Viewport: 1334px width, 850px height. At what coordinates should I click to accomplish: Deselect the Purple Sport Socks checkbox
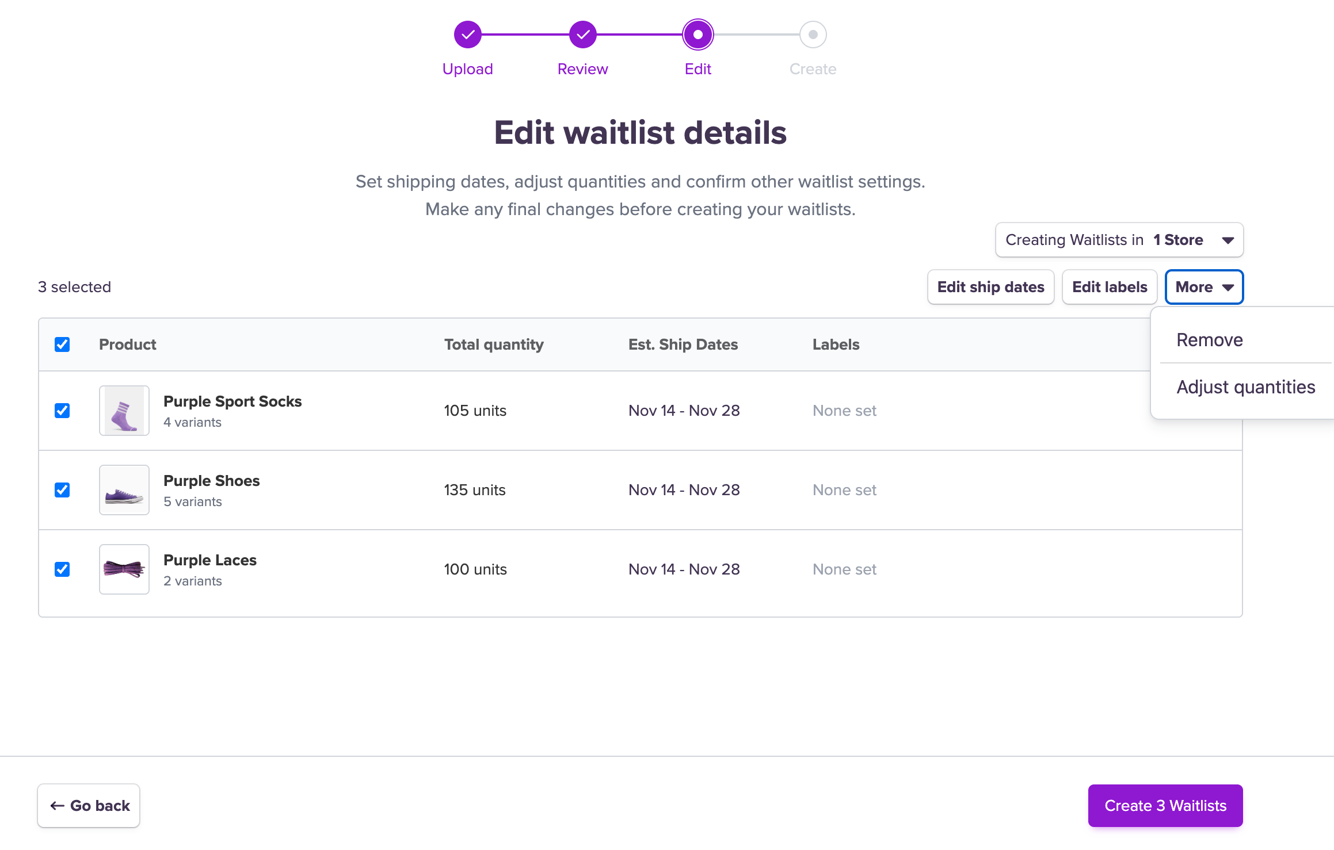(x=62, y=411)
